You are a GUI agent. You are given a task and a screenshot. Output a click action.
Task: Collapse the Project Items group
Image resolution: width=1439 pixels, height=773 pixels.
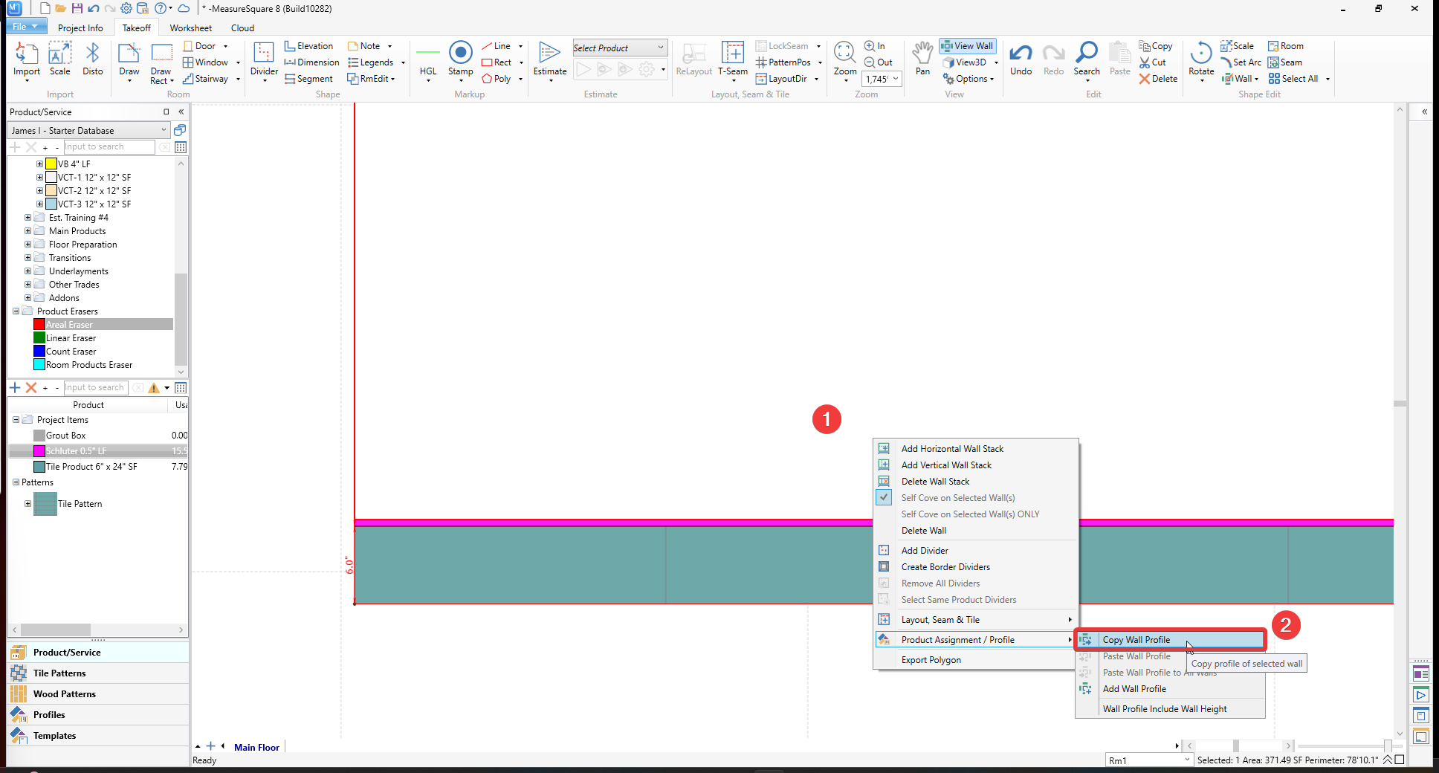pyautogui.click(x=16, y=420)
